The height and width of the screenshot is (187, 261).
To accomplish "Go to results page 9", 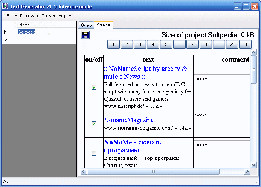I will coord(219,44).
